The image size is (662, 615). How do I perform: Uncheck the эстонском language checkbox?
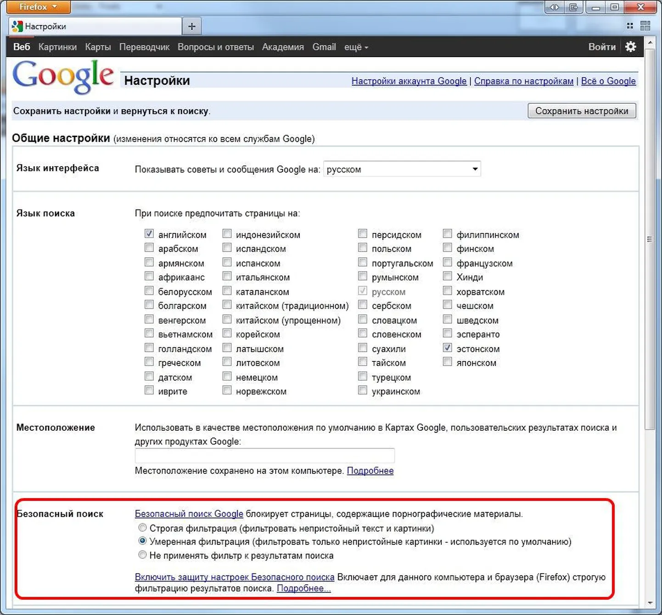coord(448,348)
